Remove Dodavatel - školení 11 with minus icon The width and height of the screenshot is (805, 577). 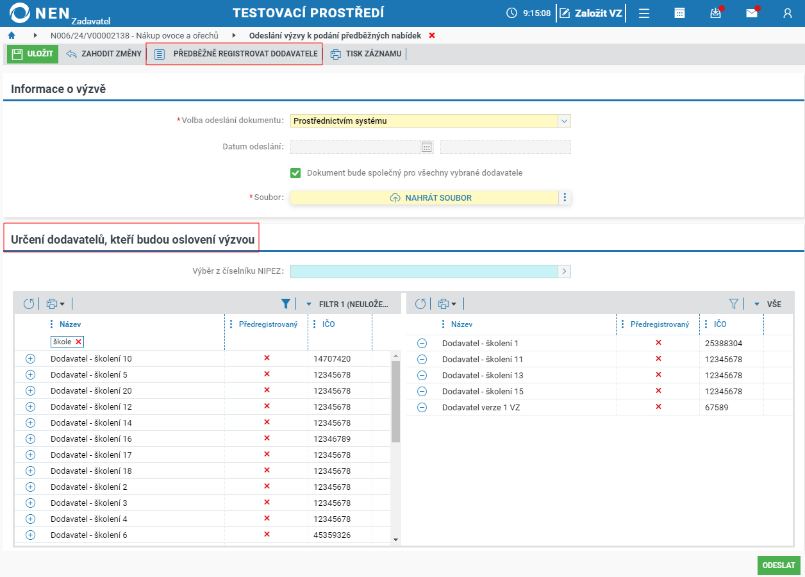pos(422,359)
